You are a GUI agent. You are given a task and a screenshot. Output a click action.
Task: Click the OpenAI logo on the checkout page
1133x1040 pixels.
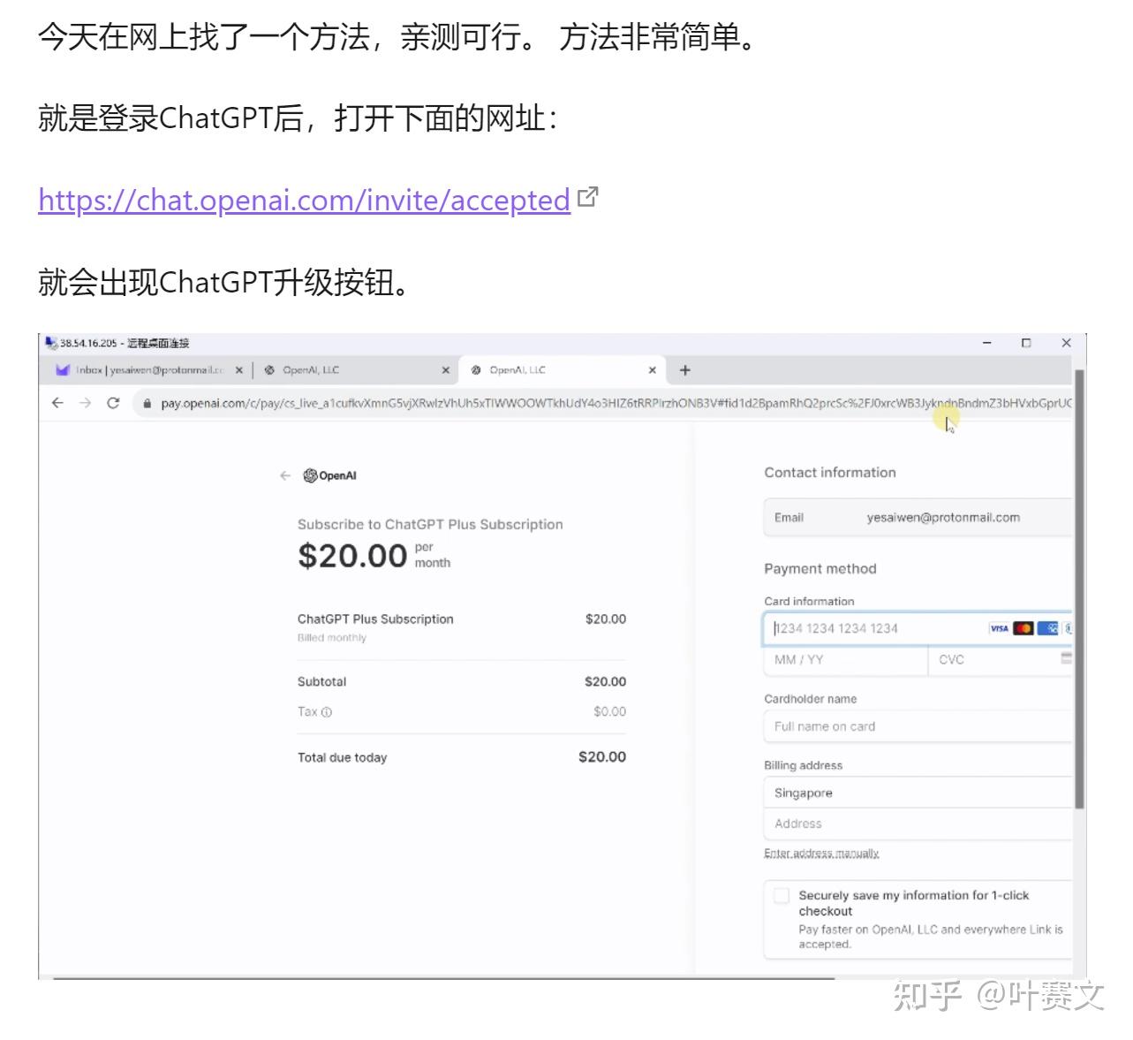(330, 474)
